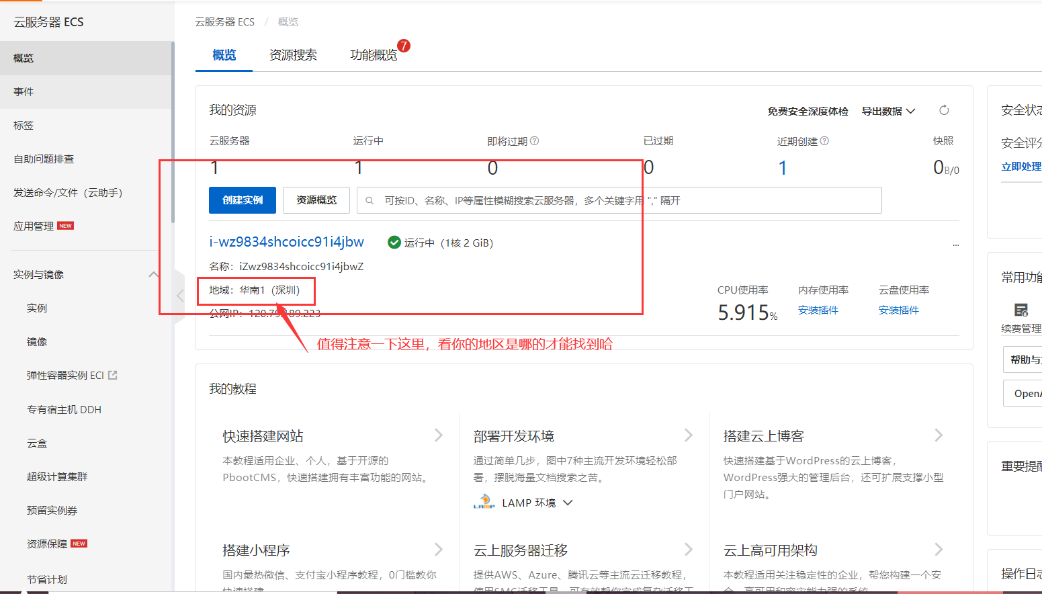Click the NEW badge next to 资源保障
1042x594 pixels.
coord(79,544)
